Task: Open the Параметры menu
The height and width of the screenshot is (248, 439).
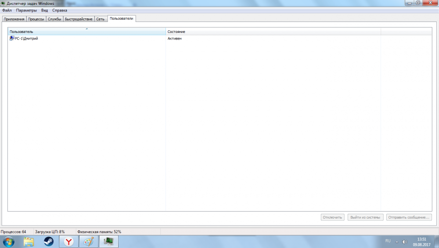Action: pyautogui.click(x=26, y=10)
